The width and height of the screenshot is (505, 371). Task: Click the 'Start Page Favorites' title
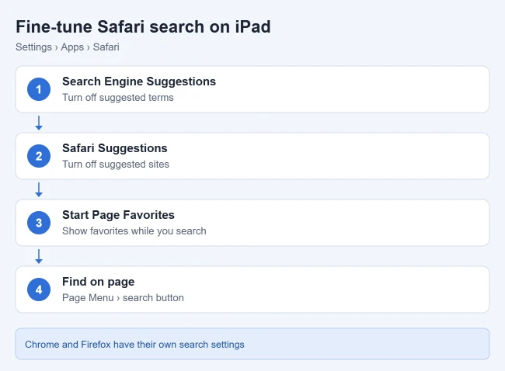click(118, 215)
